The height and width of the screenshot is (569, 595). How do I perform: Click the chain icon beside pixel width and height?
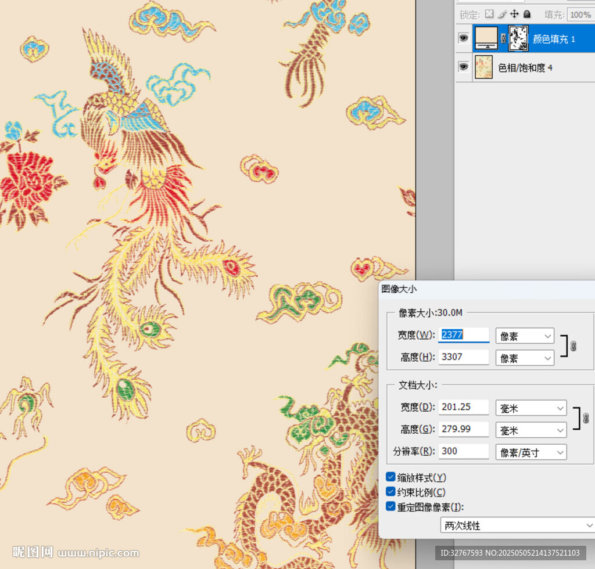click(x=574, y=346)
